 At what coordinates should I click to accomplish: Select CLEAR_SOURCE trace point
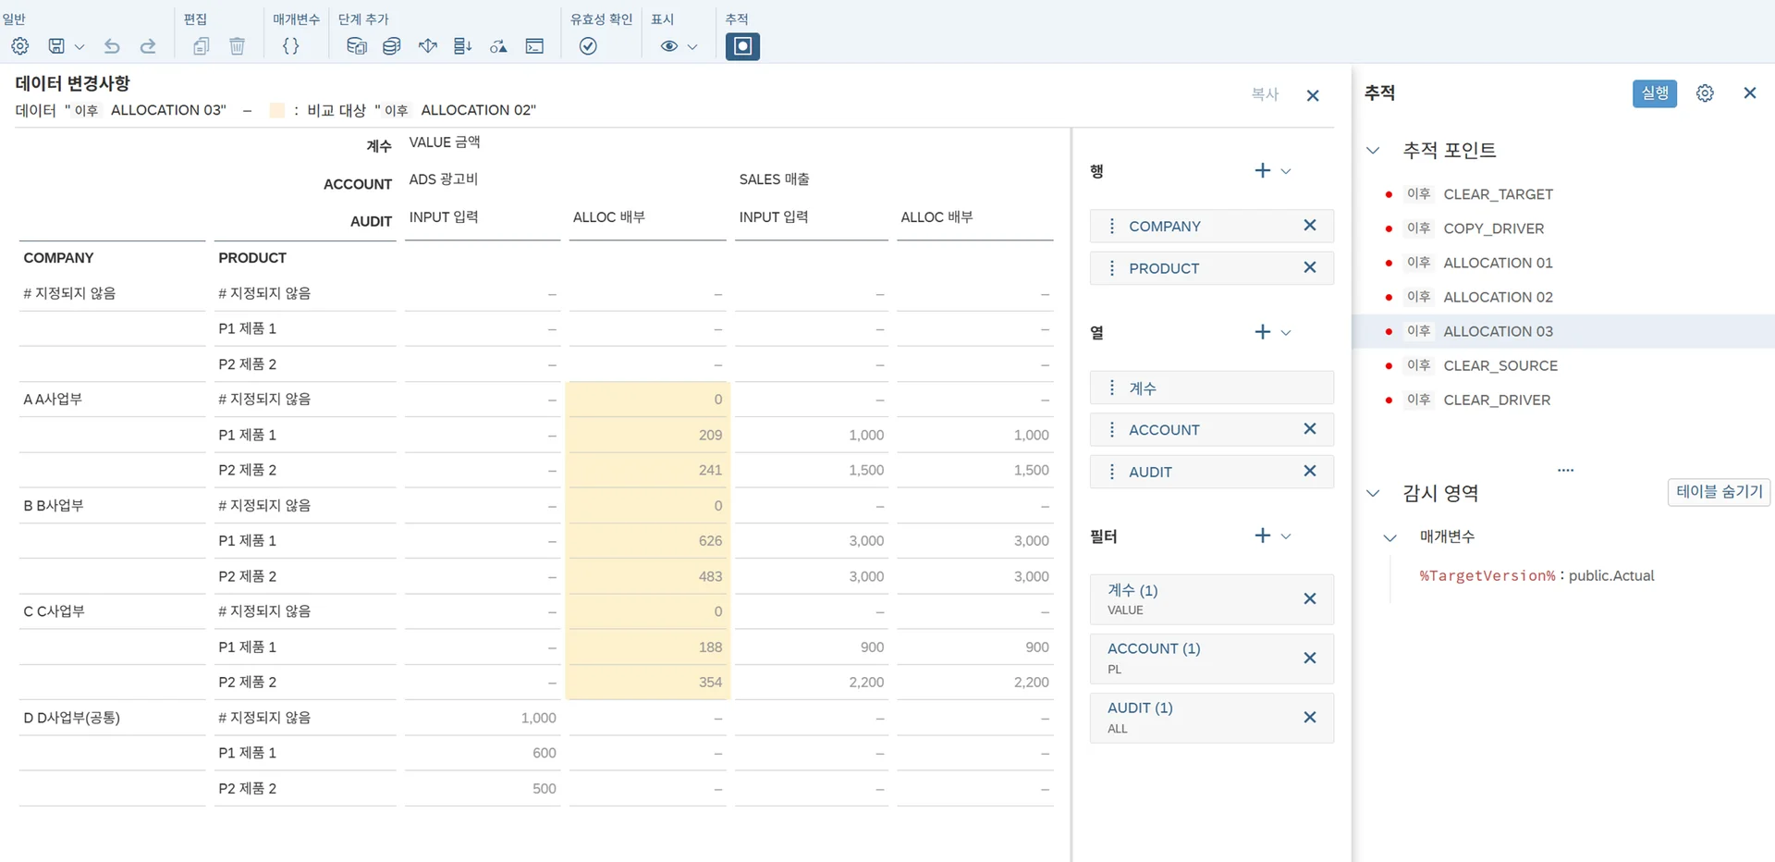(1500, 365)
